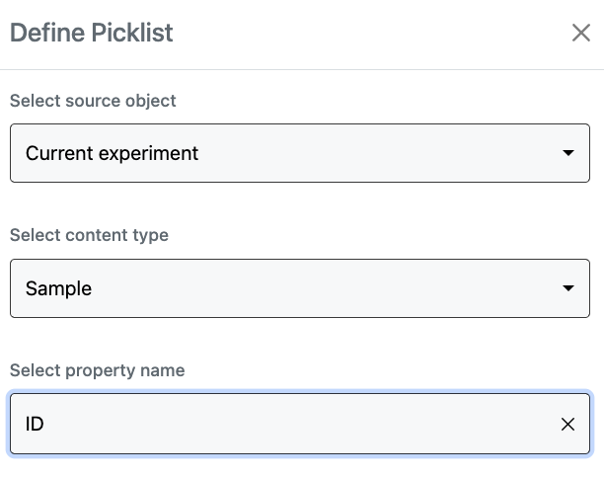Remove selected property using the clear icon
Screen dimensions: 604x477
[x=567, y=425]
